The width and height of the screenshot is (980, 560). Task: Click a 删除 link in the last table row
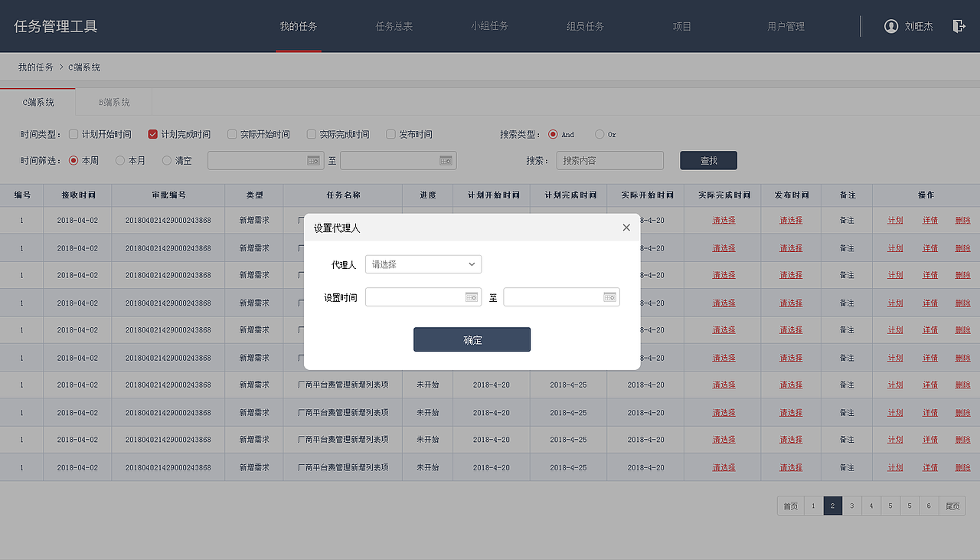pos(962,467)
